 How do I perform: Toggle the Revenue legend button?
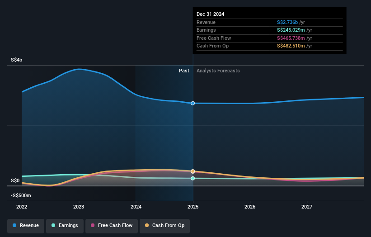[x=26, y=226]
